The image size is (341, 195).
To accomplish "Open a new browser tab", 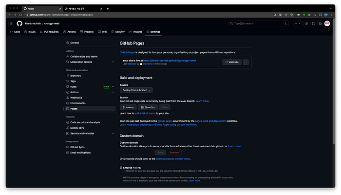I will (x=108, y=9).
